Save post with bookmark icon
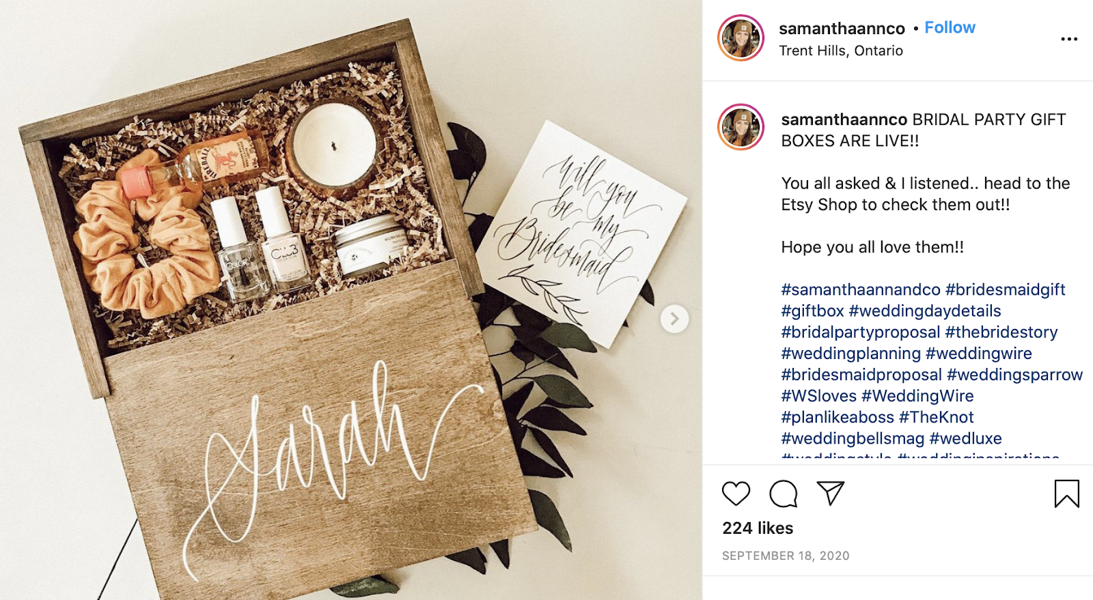 tap(1066, 494)
